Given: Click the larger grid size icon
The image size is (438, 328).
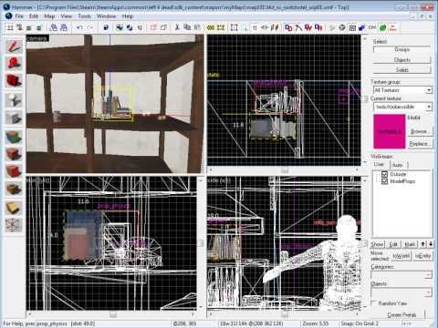Looking at the screenshot, I should (38, 27).
